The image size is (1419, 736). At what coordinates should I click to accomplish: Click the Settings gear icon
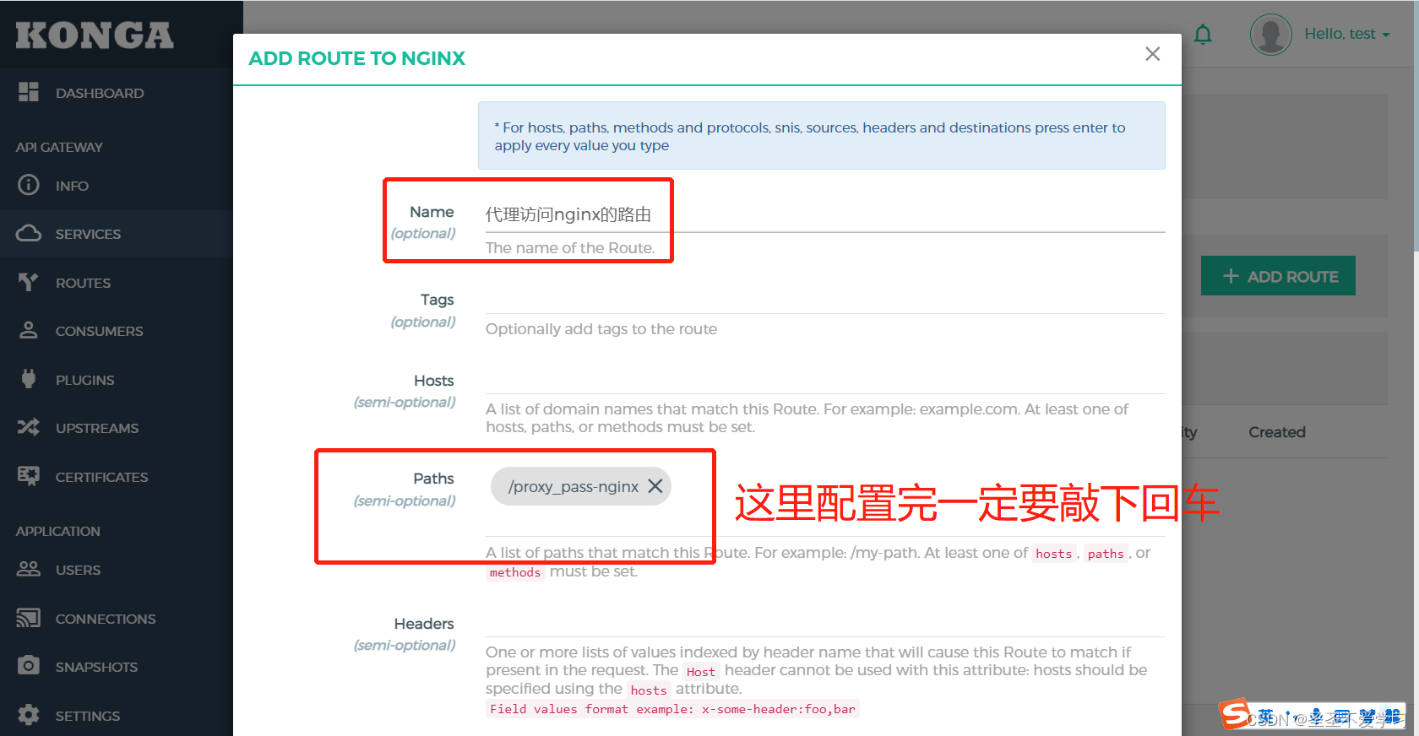pyautogui.click(x=29, y=715)
